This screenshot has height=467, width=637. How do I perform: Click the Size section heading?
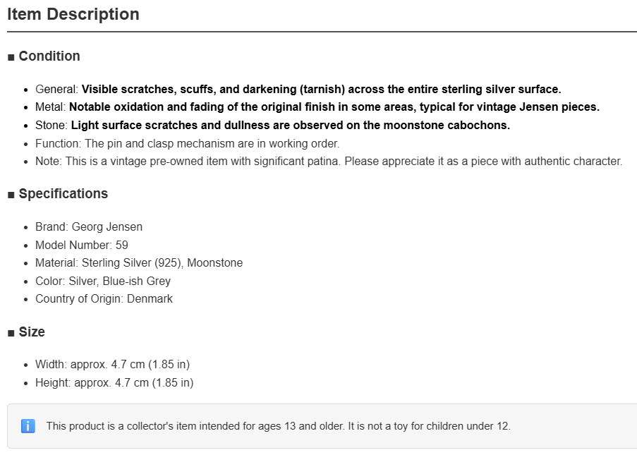coord(32,332)
